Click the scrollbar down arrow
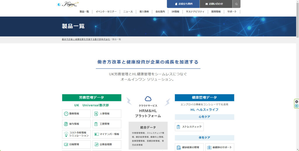Screen dimensions: 299x151 click(x=298, y=150)
